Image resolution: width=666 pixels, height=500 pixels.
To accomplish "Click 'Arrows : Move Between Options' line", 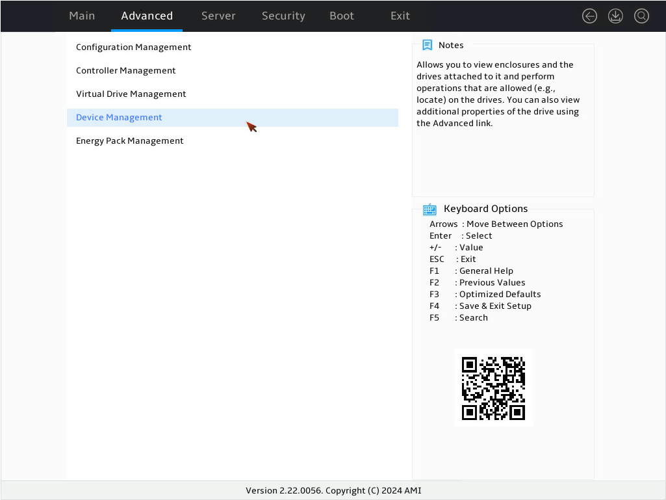I will (x=496, y=224).
